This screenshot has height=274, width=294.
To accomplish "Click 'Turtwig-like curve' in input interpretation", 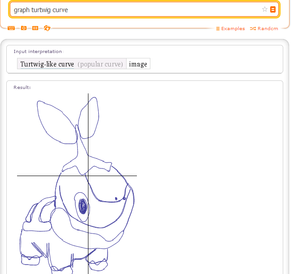I will pyautogui.click(x=47, y=64).
